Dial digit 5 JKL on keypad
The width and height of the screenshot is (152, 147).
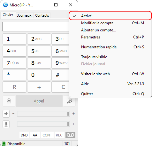(x=39, y=51)
